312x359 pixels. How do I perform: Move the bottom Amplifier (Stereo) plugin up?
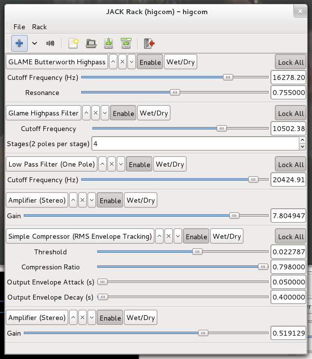click(73, 318)
